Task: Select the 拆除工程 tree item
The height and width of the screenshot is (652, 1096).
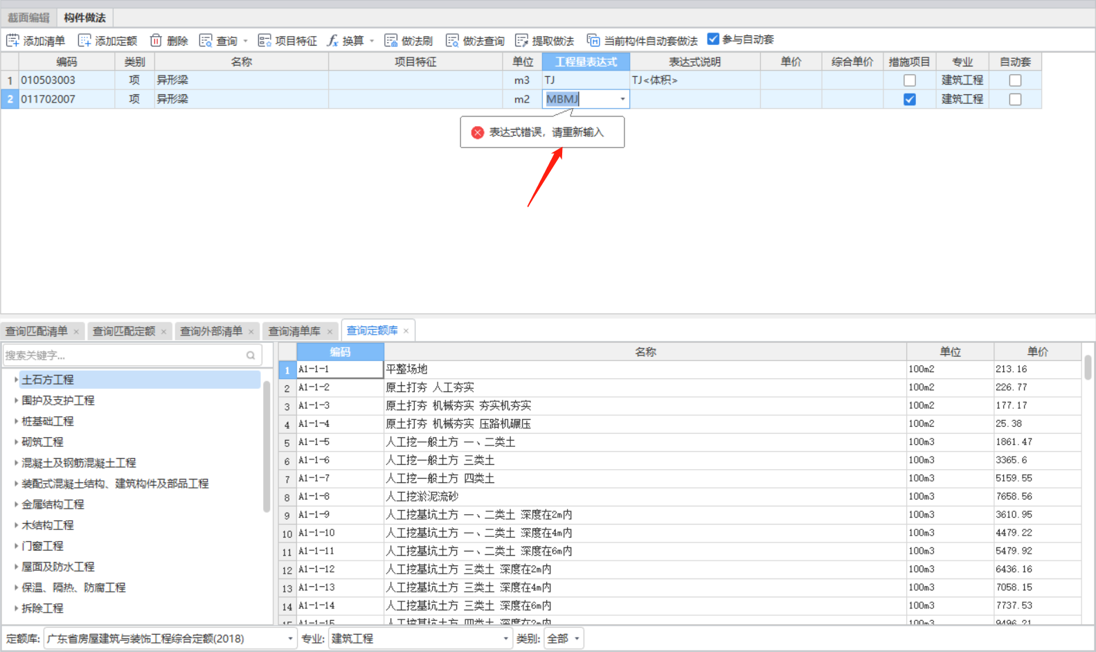Action: (42, 608)
